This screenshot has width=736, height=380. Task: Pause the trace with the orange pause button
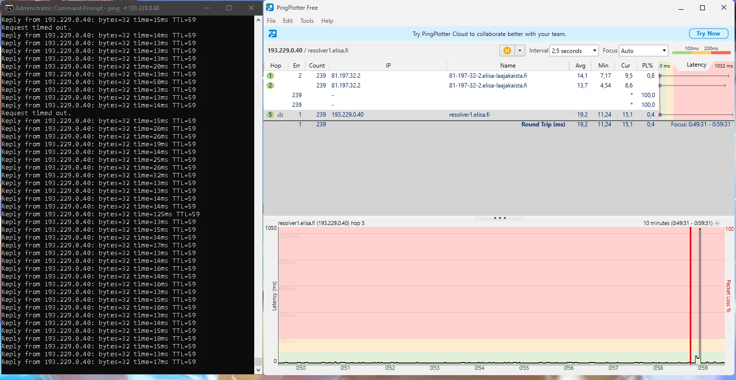click(x=507, y=51)
